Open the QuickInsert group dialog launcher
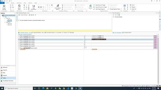Viewport: 161px width, 90px height. (x=53, y=11)
